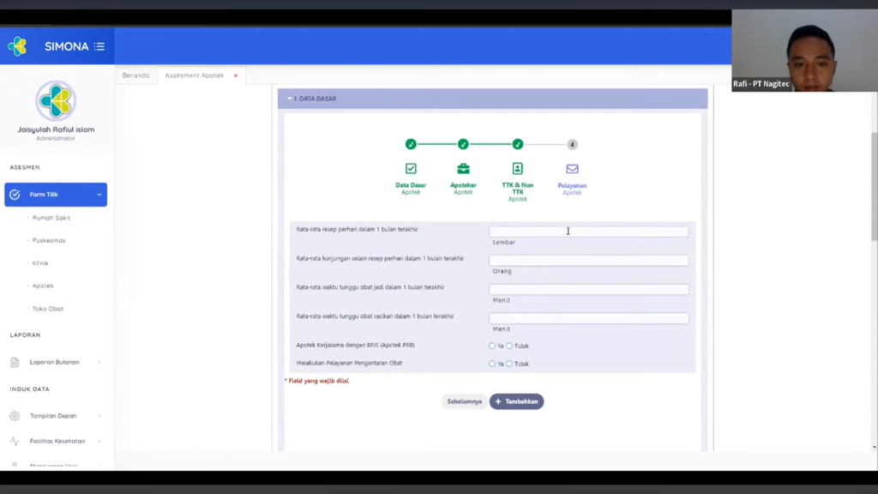878x494 pixels.
Task: Click the Laporan Bulanan document icon
Action: [15, 362]
